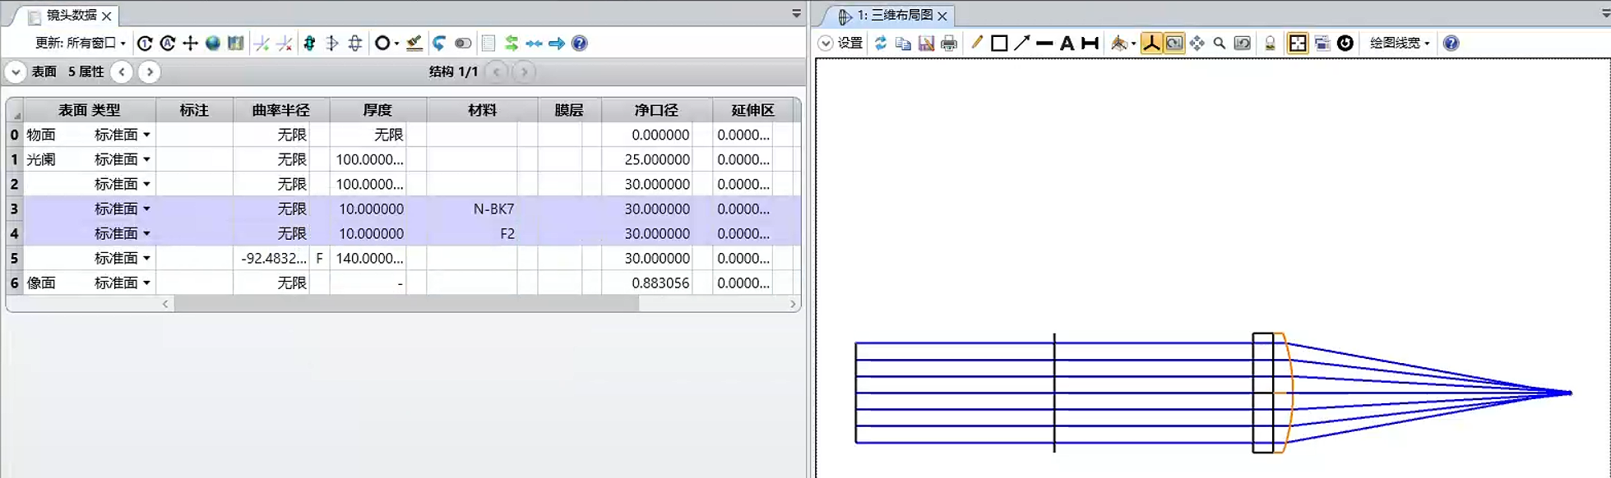Screen dimensions: 1611x478
Task: Click the 曲率半径 column header
Action: tap(281, 110)
